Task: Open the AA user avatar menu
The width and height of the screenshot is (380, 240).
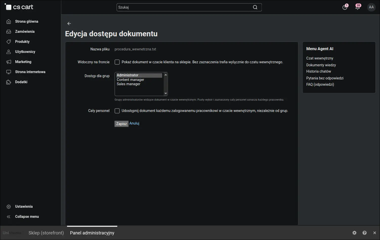Action: 371,7
